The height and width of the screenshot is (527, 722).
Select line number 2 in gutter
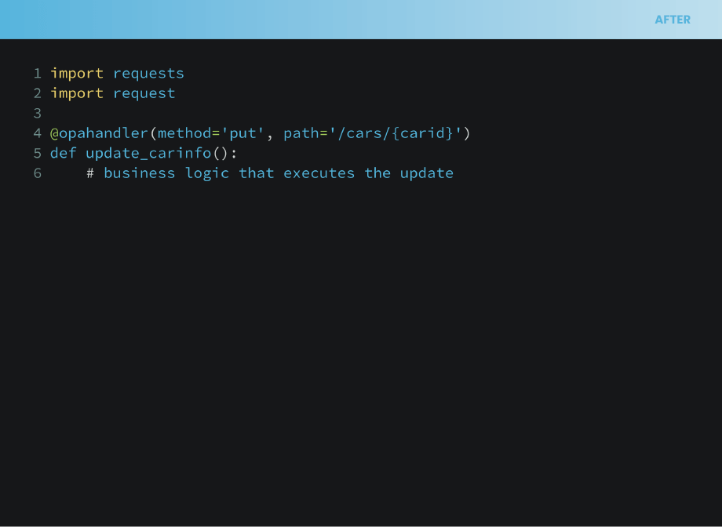tap(38, 93)
